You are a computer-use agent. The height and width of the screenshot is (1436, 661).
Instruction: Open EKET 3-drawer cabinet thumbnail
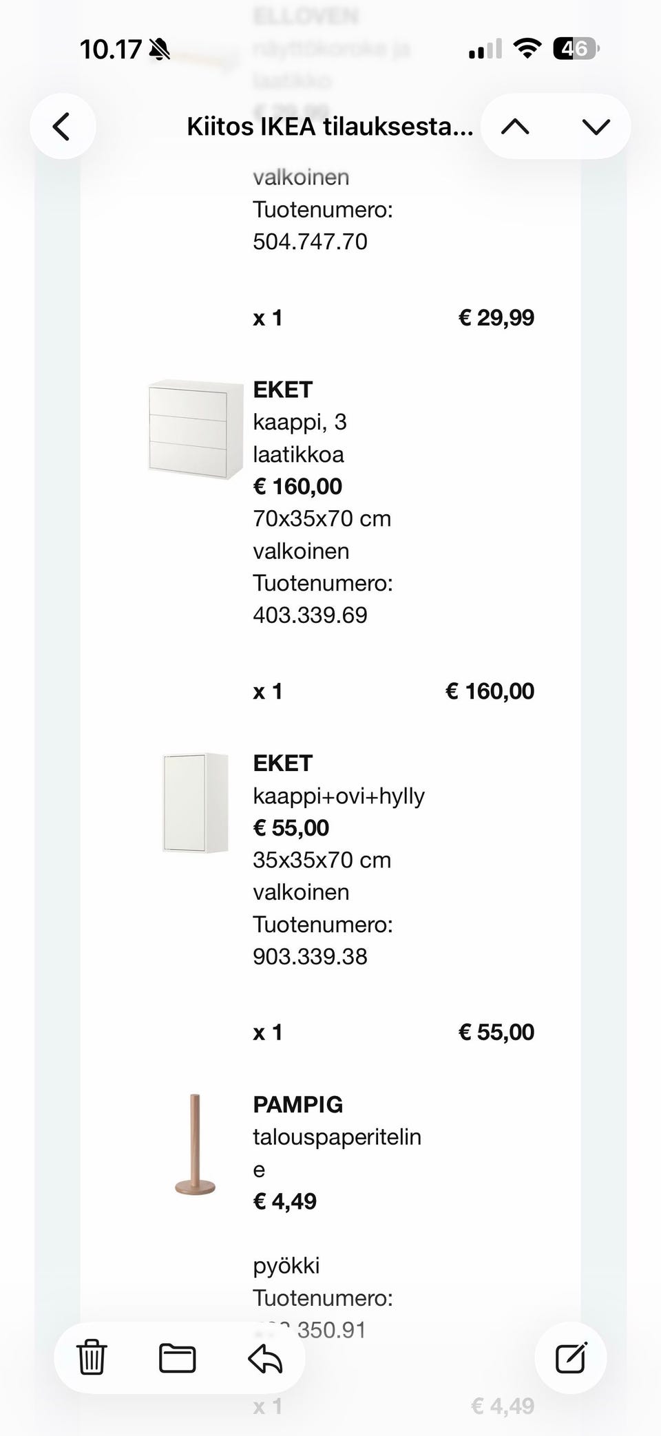pyautogui.click(x=196, y=429)
